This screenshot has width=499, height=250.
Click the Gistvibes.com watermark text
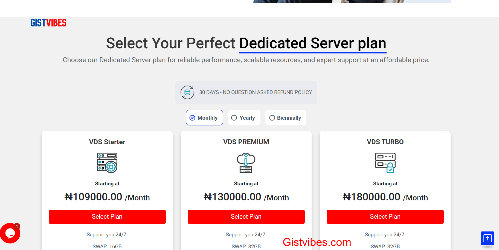(x=317, y=242)
